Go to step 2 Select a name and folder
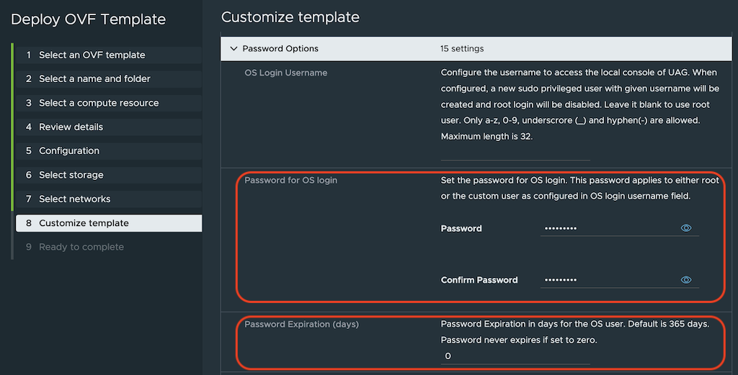The height and width of the screenshot is (375, 738). tap(94, 78)
